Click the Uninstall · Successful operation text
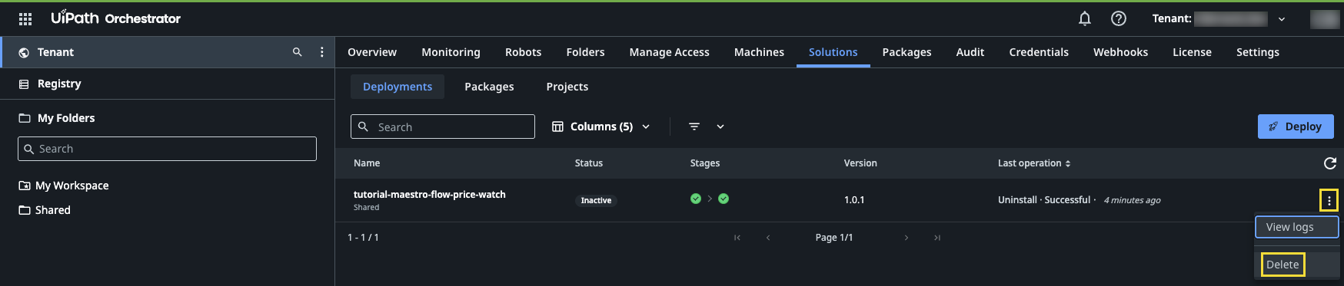The height and width of the screenshot is (286, 1344). pos(1044,200)
